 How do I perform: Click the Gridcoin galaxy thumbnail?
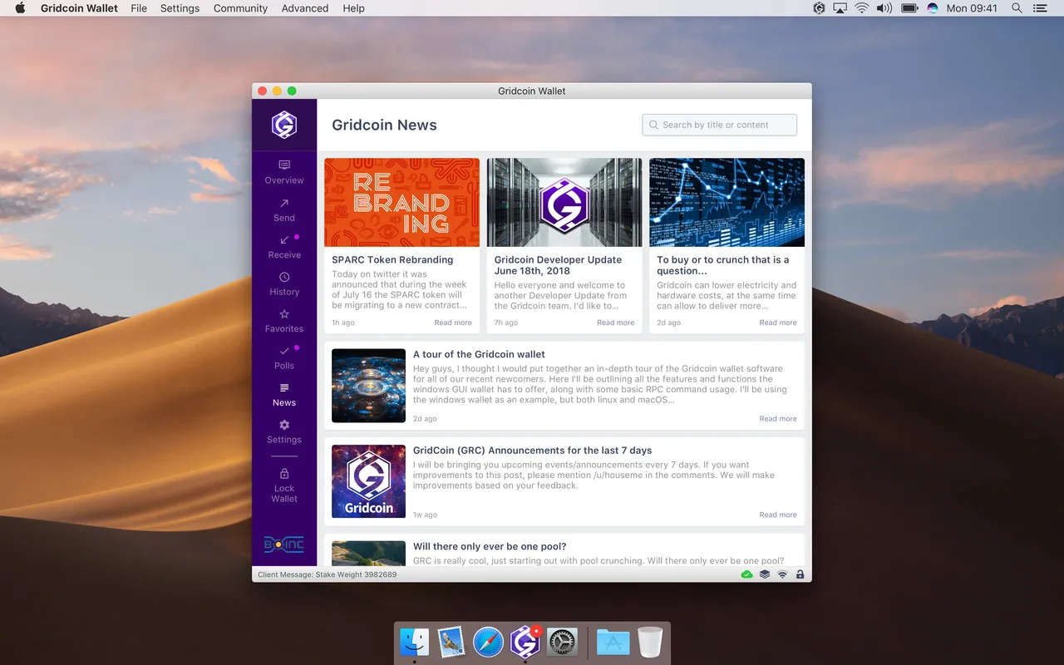pyautogui.click(x=368, y=481)
